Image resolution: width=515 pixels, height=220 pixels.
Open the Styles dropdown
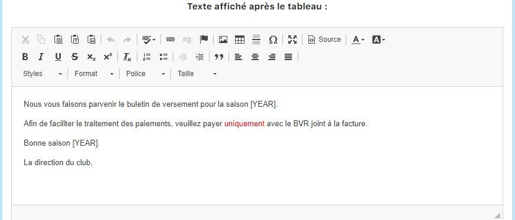(43, 74)
